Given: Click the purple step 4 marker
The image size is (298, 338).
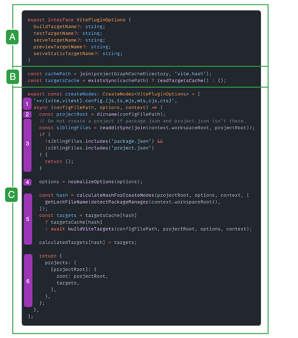Looking at the screenshot, I should [28, 182].
